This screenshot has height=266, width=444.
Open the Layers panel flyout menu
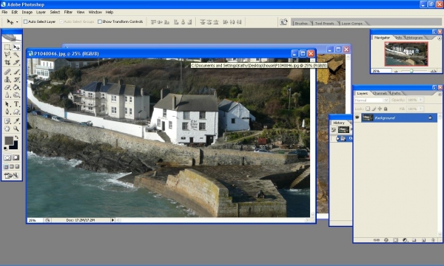pos(440,94)
